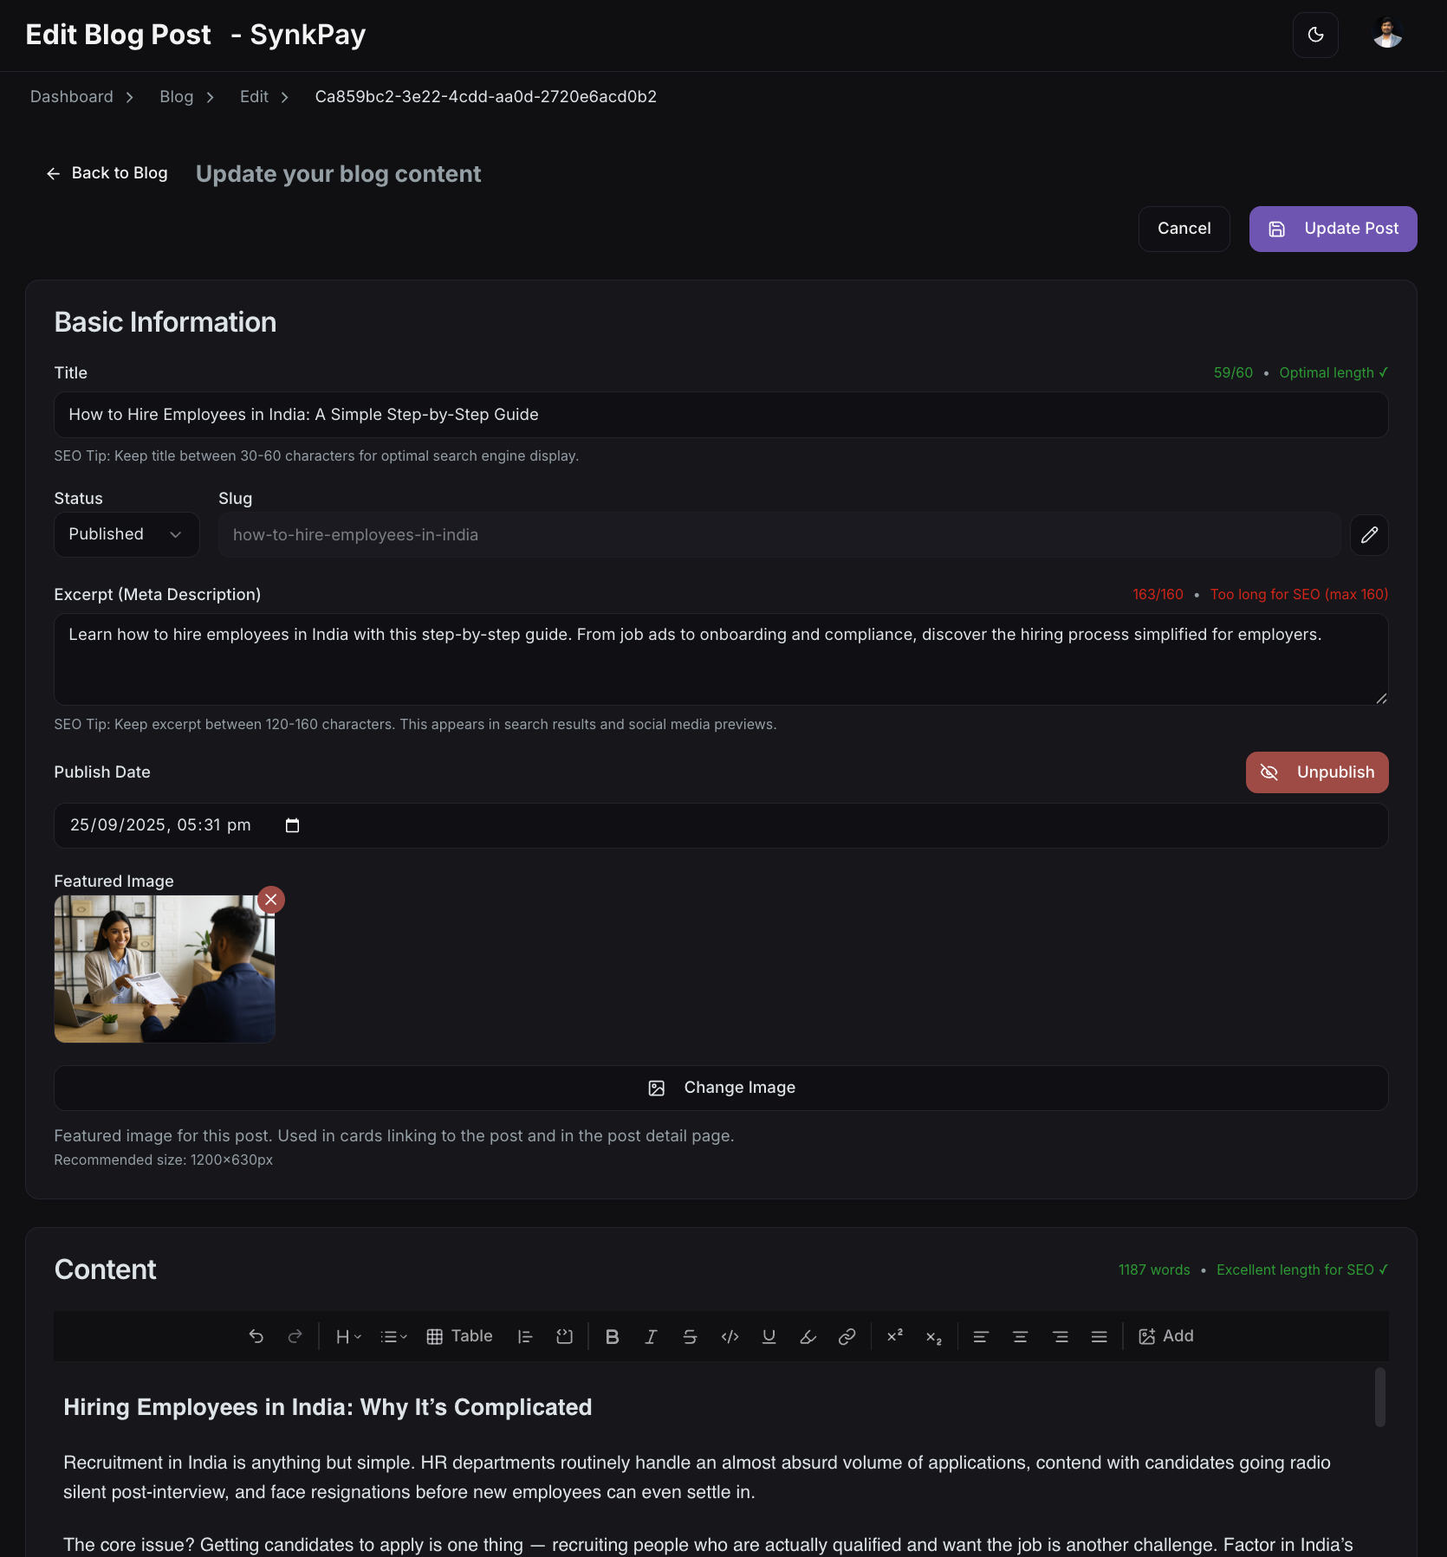
Task: Click the Redo icon in the editor toolbar
Action: coord(295,1336)
